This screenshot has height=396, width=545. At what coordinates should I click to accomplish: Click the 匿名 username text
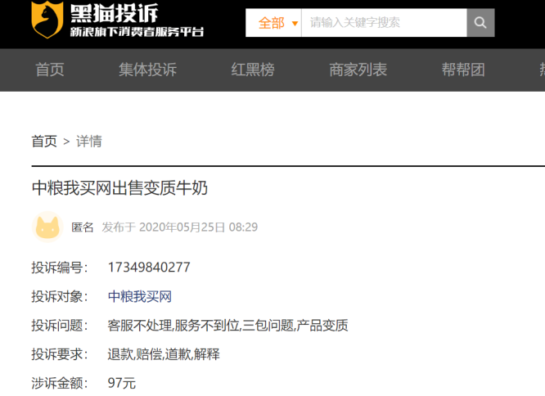tap(83, 227)
